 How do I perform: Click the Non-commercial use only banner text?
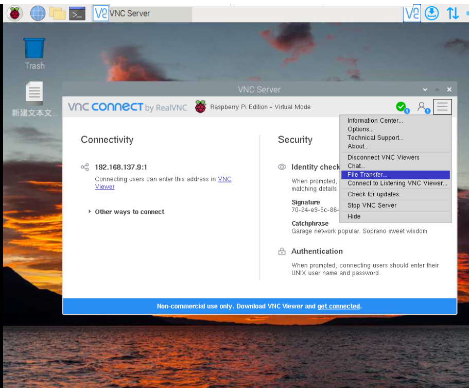(259, 306)
